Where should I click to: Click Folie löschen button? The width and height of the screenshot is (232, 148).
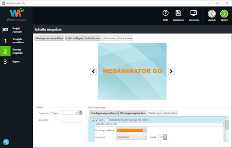coord(93,38)
